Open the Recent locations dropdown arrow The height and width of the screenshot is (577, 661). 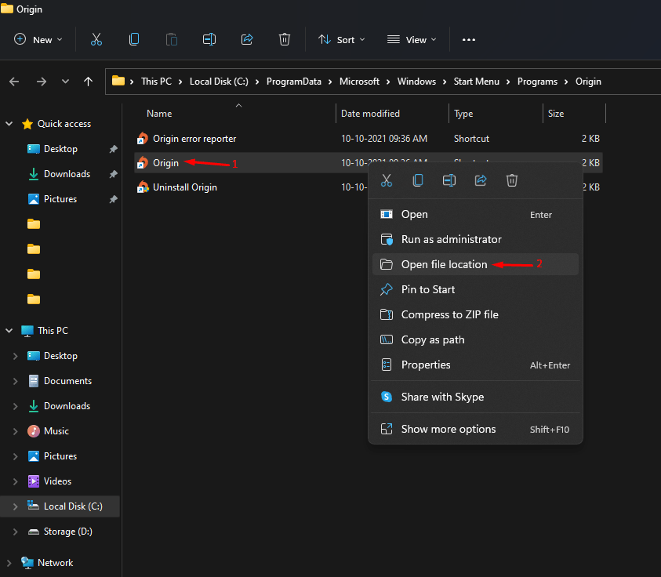pos(65,82)
